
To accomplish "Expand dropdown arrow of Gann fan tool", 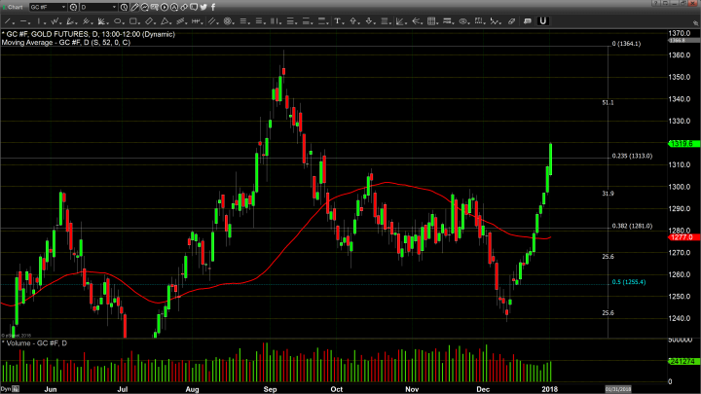I will tap(406, 22).
